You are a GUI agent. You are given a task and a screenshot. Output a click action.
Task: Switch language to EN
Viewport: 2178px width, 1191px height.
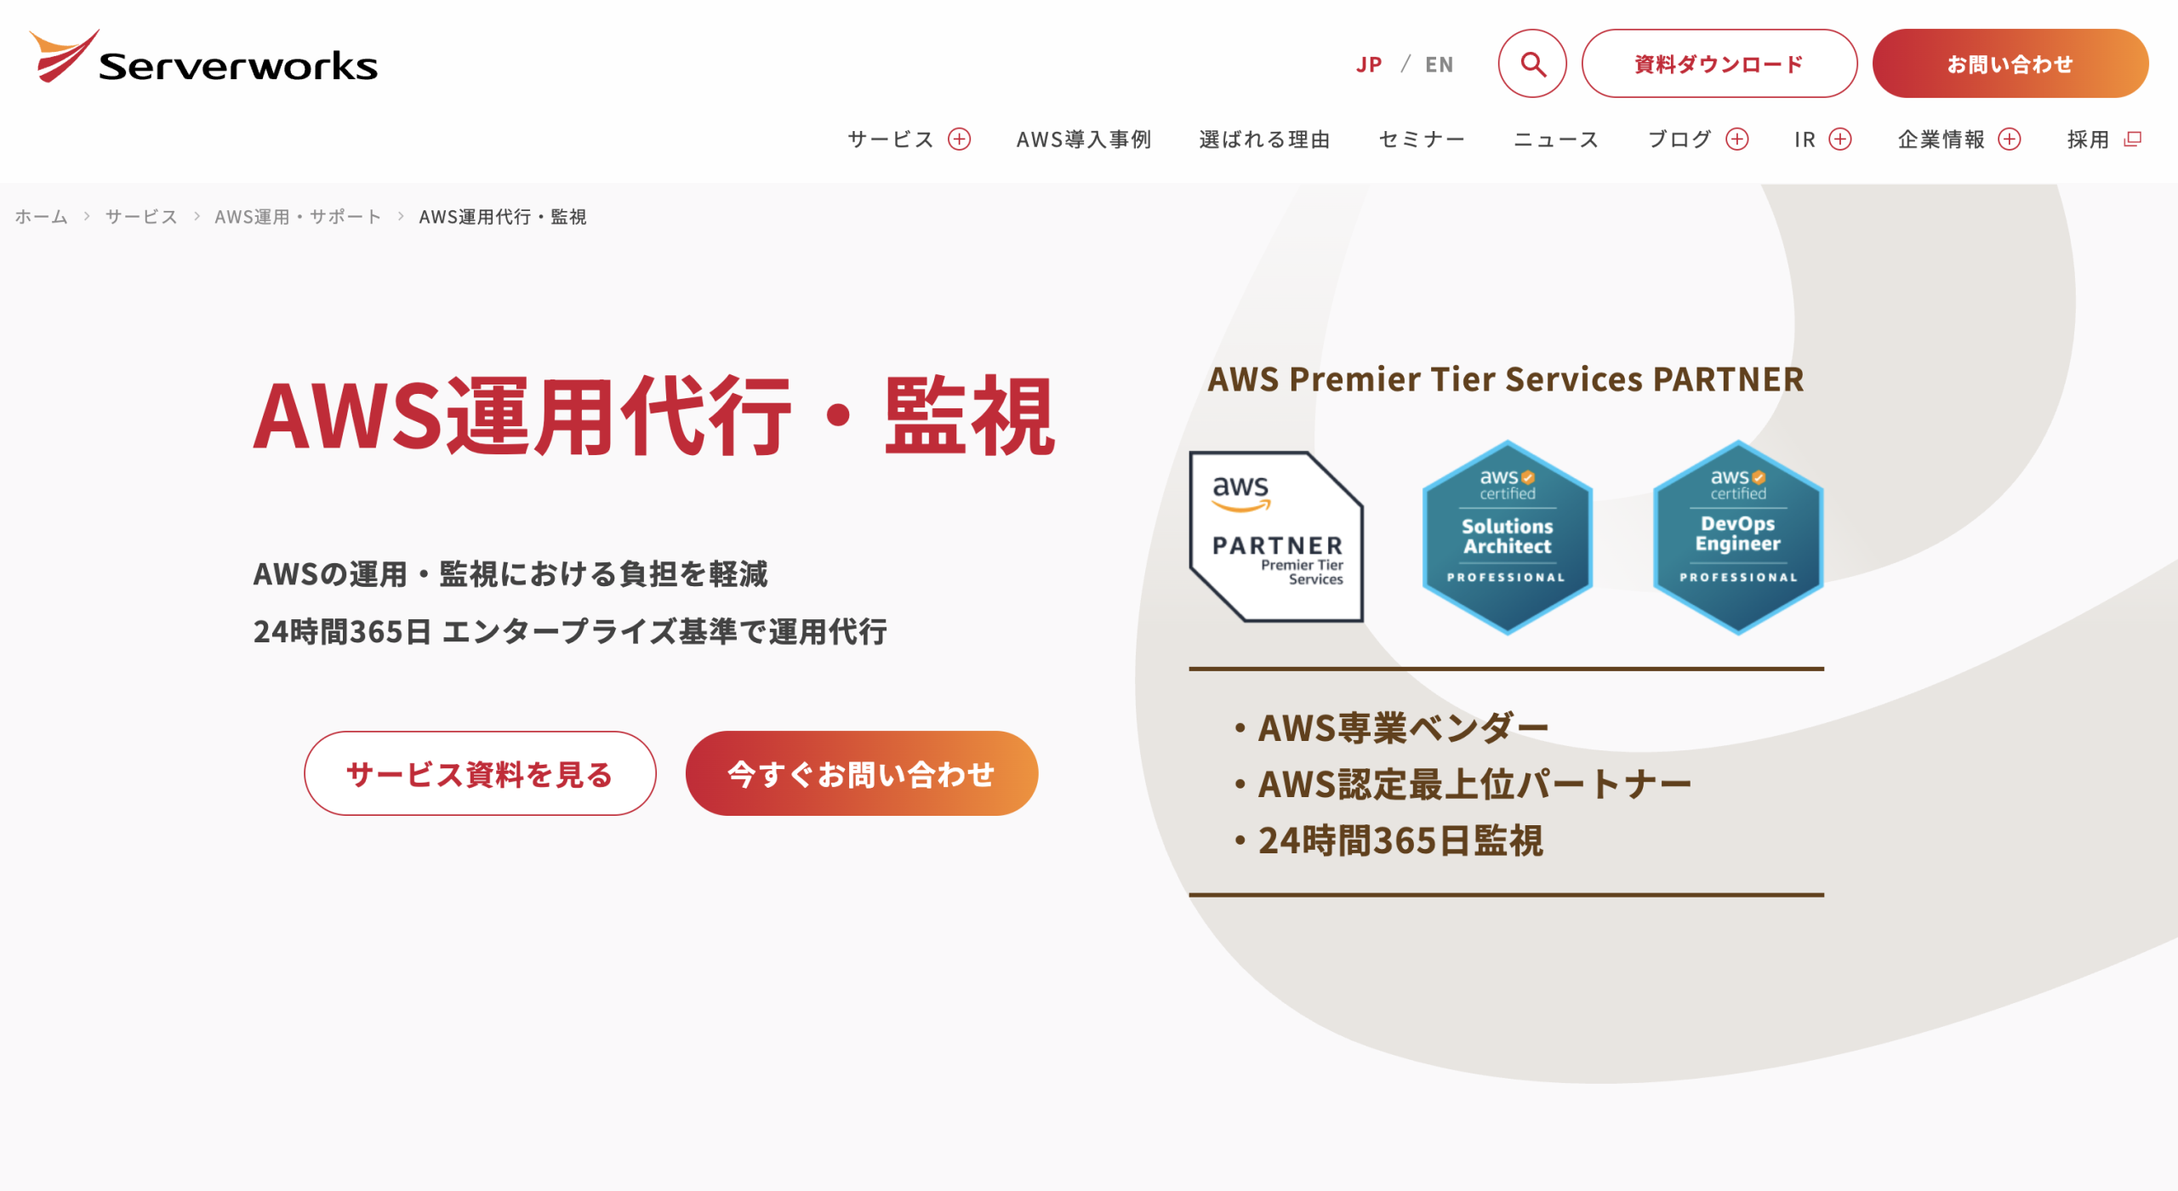point(1440,65)
